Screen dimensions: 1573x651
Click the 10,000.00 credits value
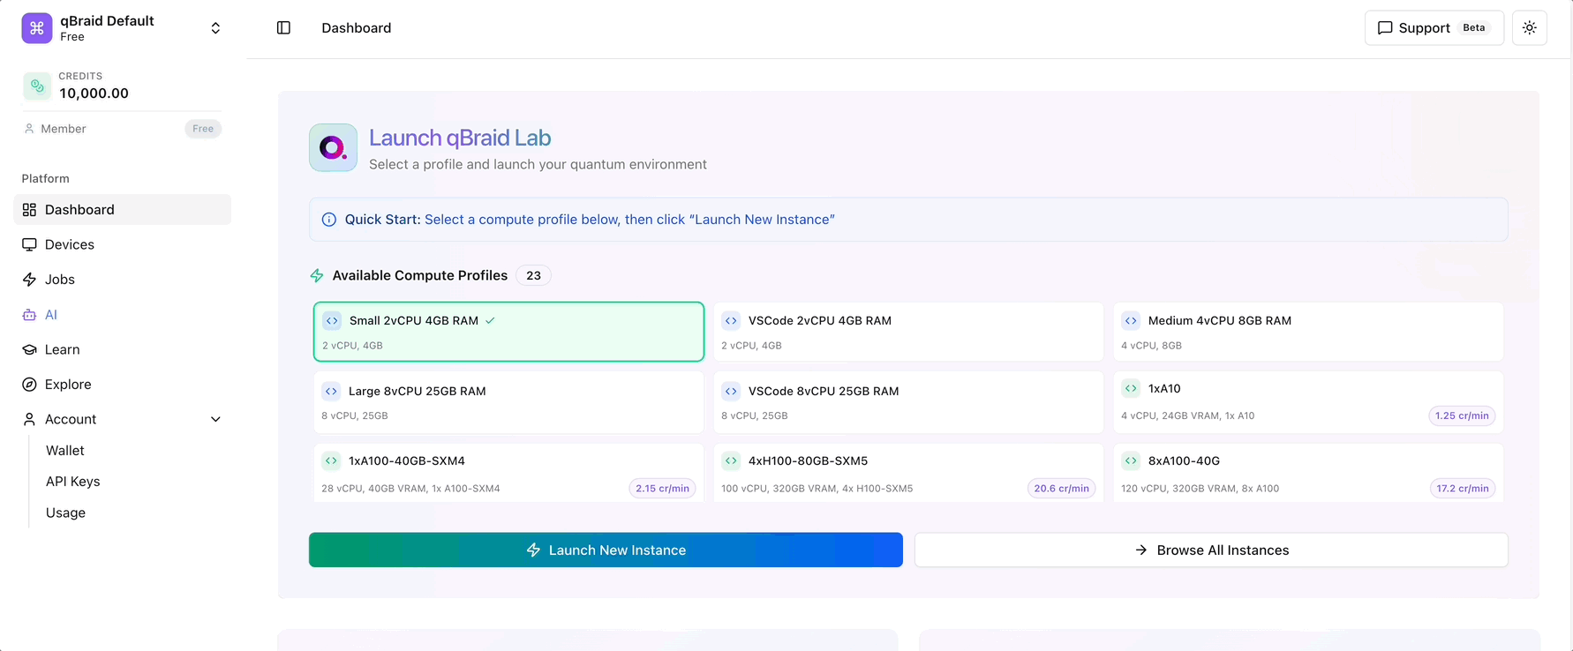(x=94, y=94)
